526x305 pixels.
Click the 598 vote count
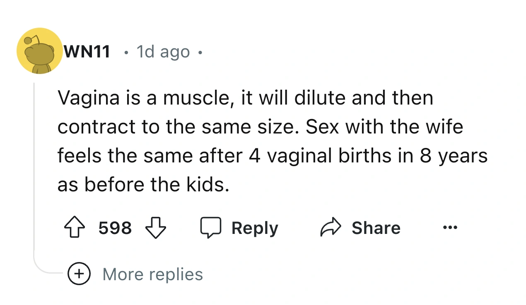coord(115,227)
